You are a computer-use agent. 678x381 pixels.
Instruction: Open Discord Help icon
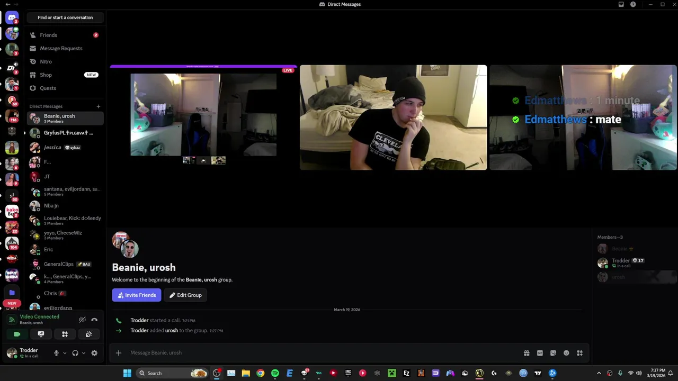tap(633, 4)
